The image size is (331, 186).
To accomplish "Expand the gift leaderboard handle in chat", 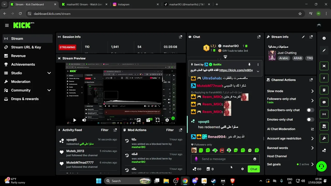I will click(x=225, y=57).
